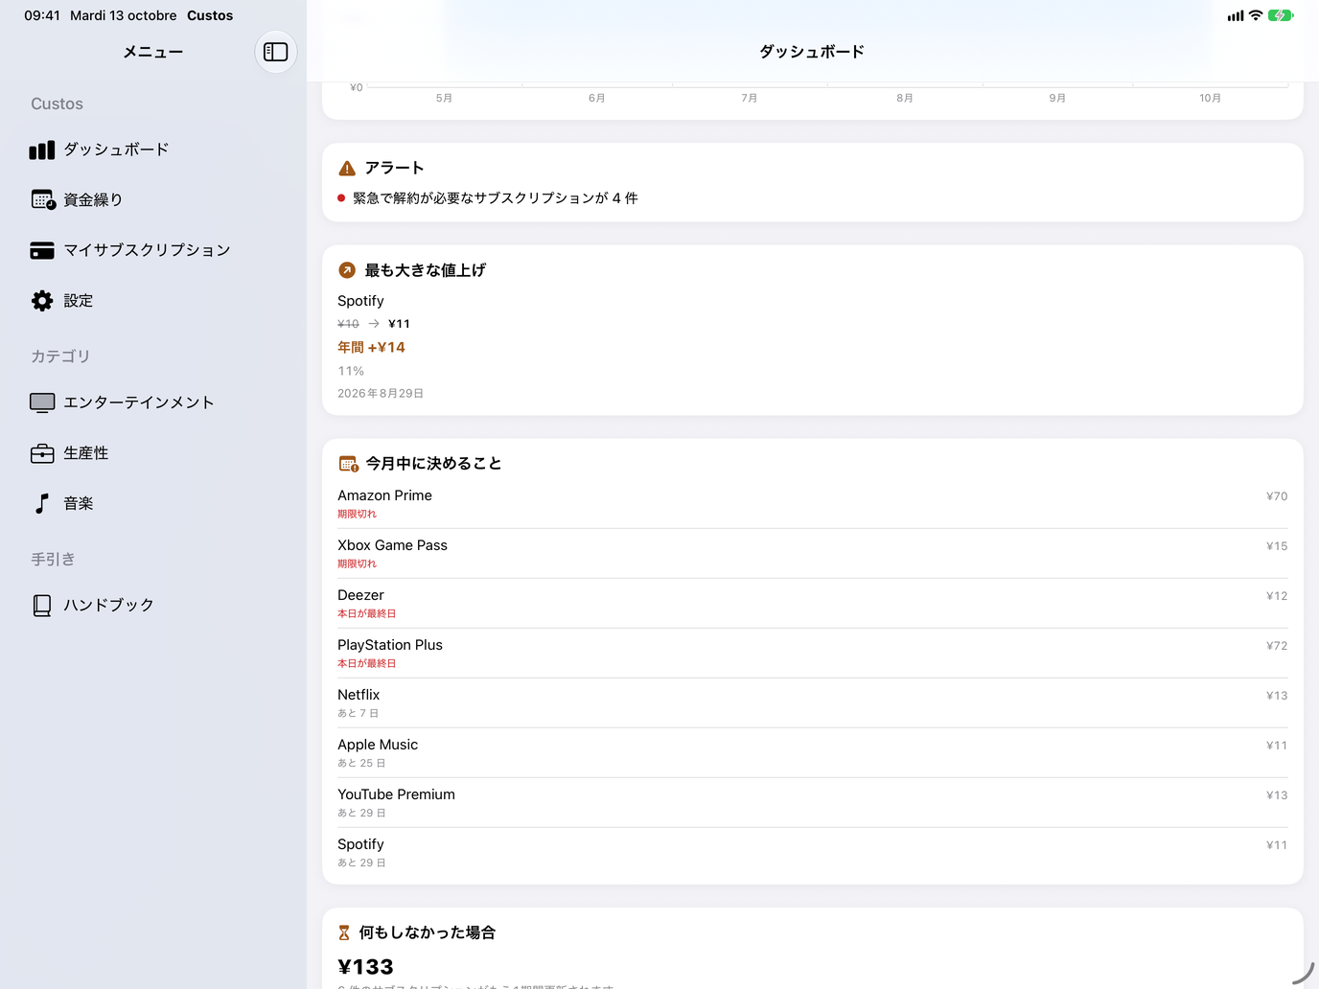The width and height of the screenshot is (1319, 989).
Task: Select the エンターテインメント category
Action: coord(153,402)
